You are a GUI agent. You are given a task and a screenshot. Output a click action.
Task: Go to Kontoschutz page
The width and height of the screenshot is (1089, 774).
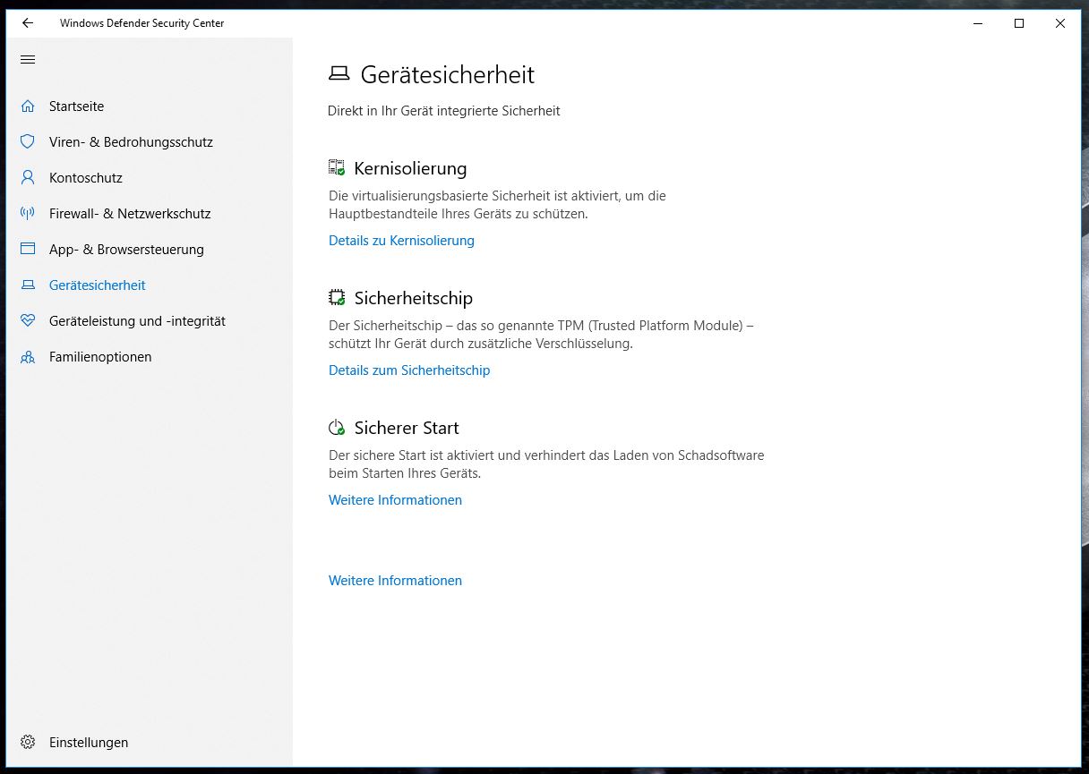pos(86,178)
